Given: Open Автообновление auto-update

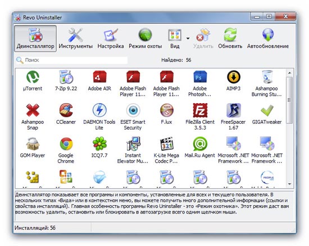Looking at the screenshot, I should coord(268,39).
